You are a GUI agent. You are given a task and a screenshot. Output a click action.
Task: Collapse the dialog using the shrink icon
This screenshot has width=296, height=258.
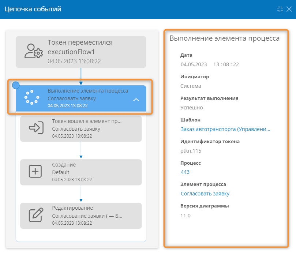(280, 9)
